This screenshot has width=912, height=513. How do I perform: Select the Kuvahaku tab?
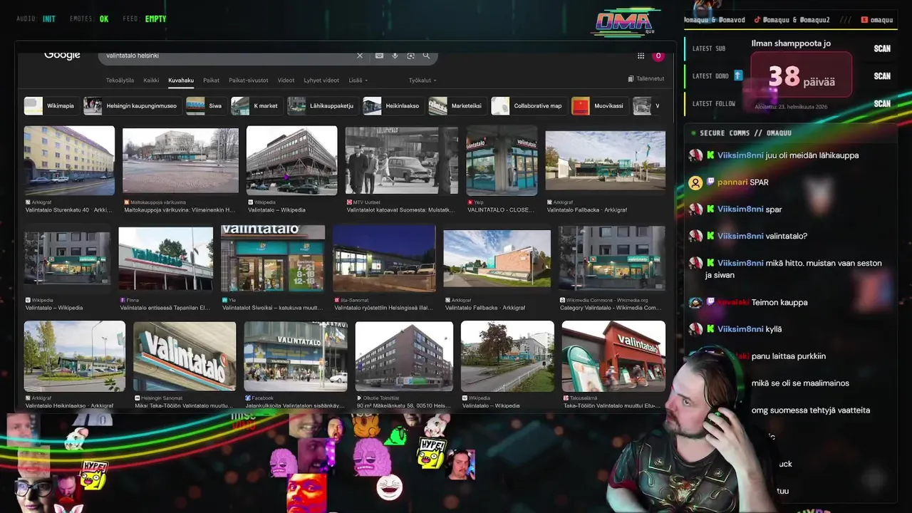181,81
